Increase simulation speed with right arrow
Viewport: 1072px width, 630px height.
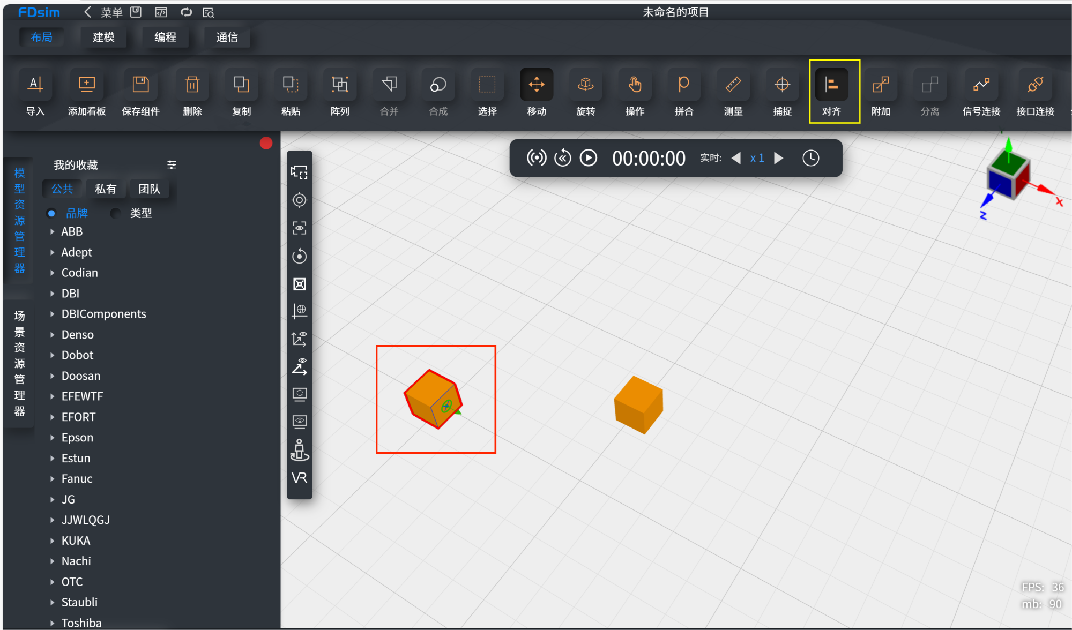(x=779, y=158)
